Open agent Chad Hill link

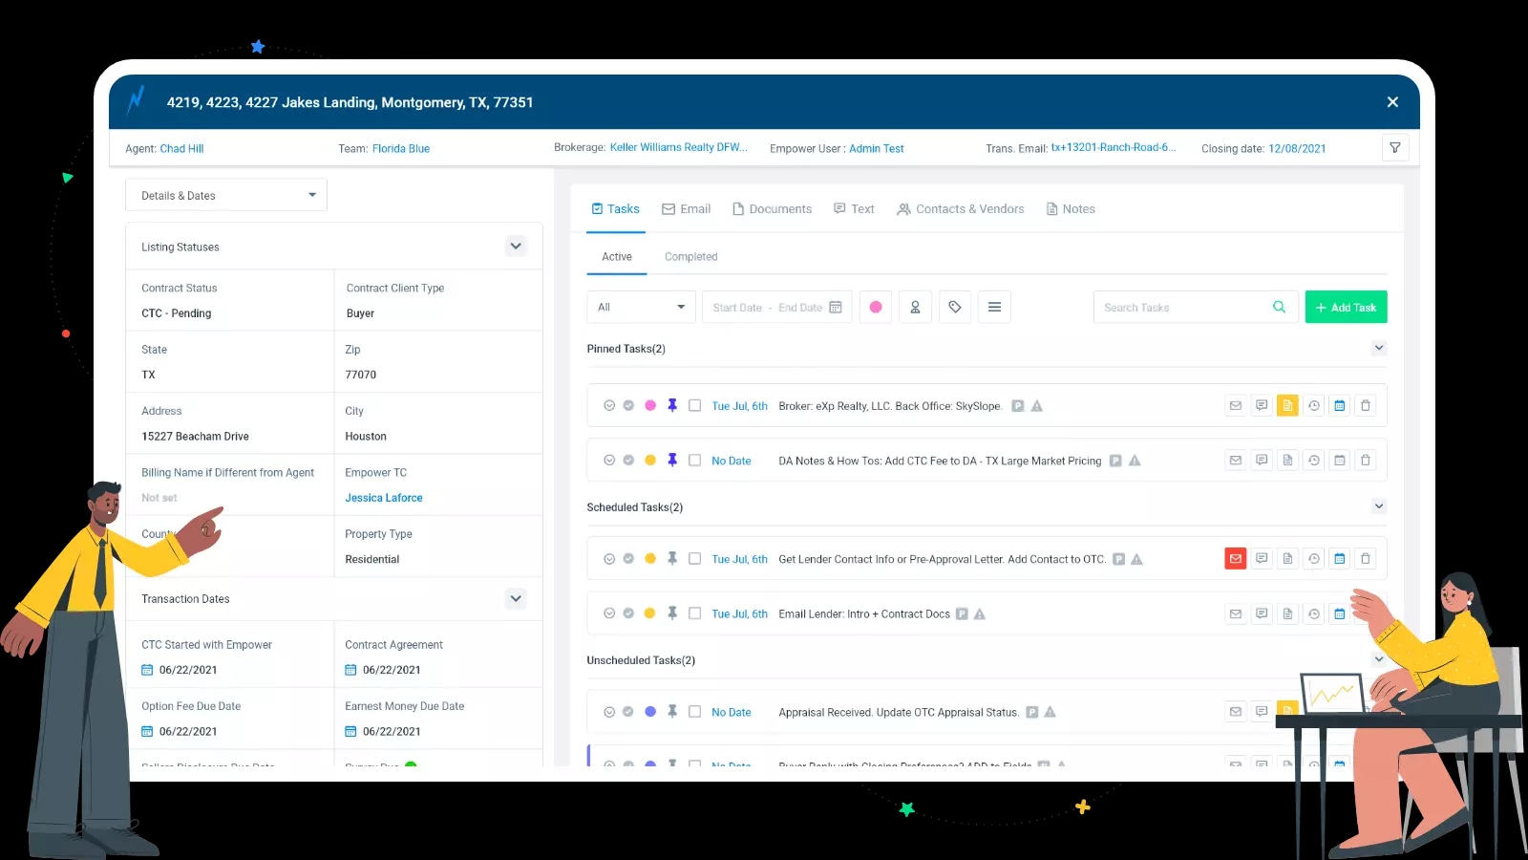tap(181, 148)
